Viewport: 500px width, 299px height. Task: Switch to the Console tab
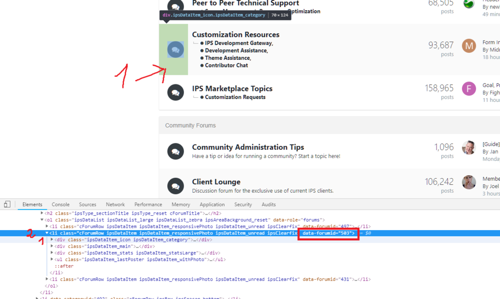(60, 205)
